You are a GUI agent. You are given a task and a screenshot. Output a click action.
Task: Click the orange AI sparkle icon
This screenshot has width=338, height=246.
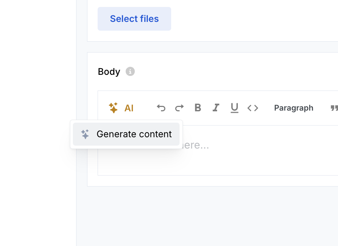tap(113, 108)
